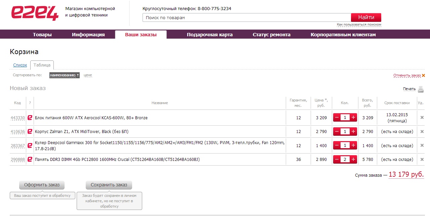430x216 pixels.
Task: Open the Статус ремонта menu item
Action: (x=272, y=35)
